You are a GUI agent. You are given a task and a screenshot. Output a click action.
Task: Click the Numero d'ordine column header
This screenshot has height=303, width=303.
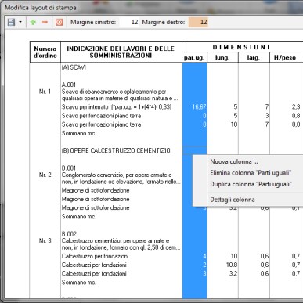(x=45, y=52)
